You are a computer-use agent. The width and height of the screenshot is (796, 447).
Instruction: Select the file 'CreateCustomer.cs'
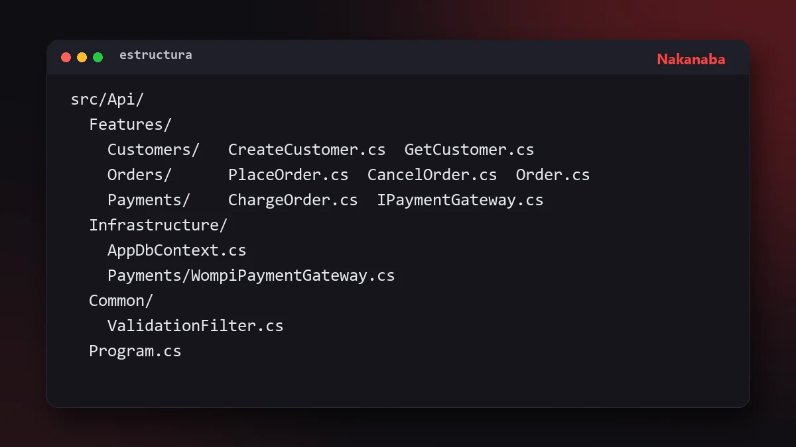(x=307, y=150)
